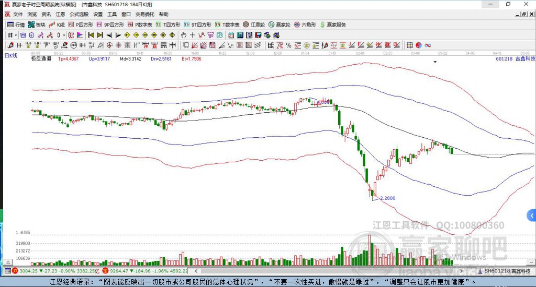Click the grid table icon near taiji
Image resolution: width=536 pixels, height=287 pixels.
coord(409,45)
